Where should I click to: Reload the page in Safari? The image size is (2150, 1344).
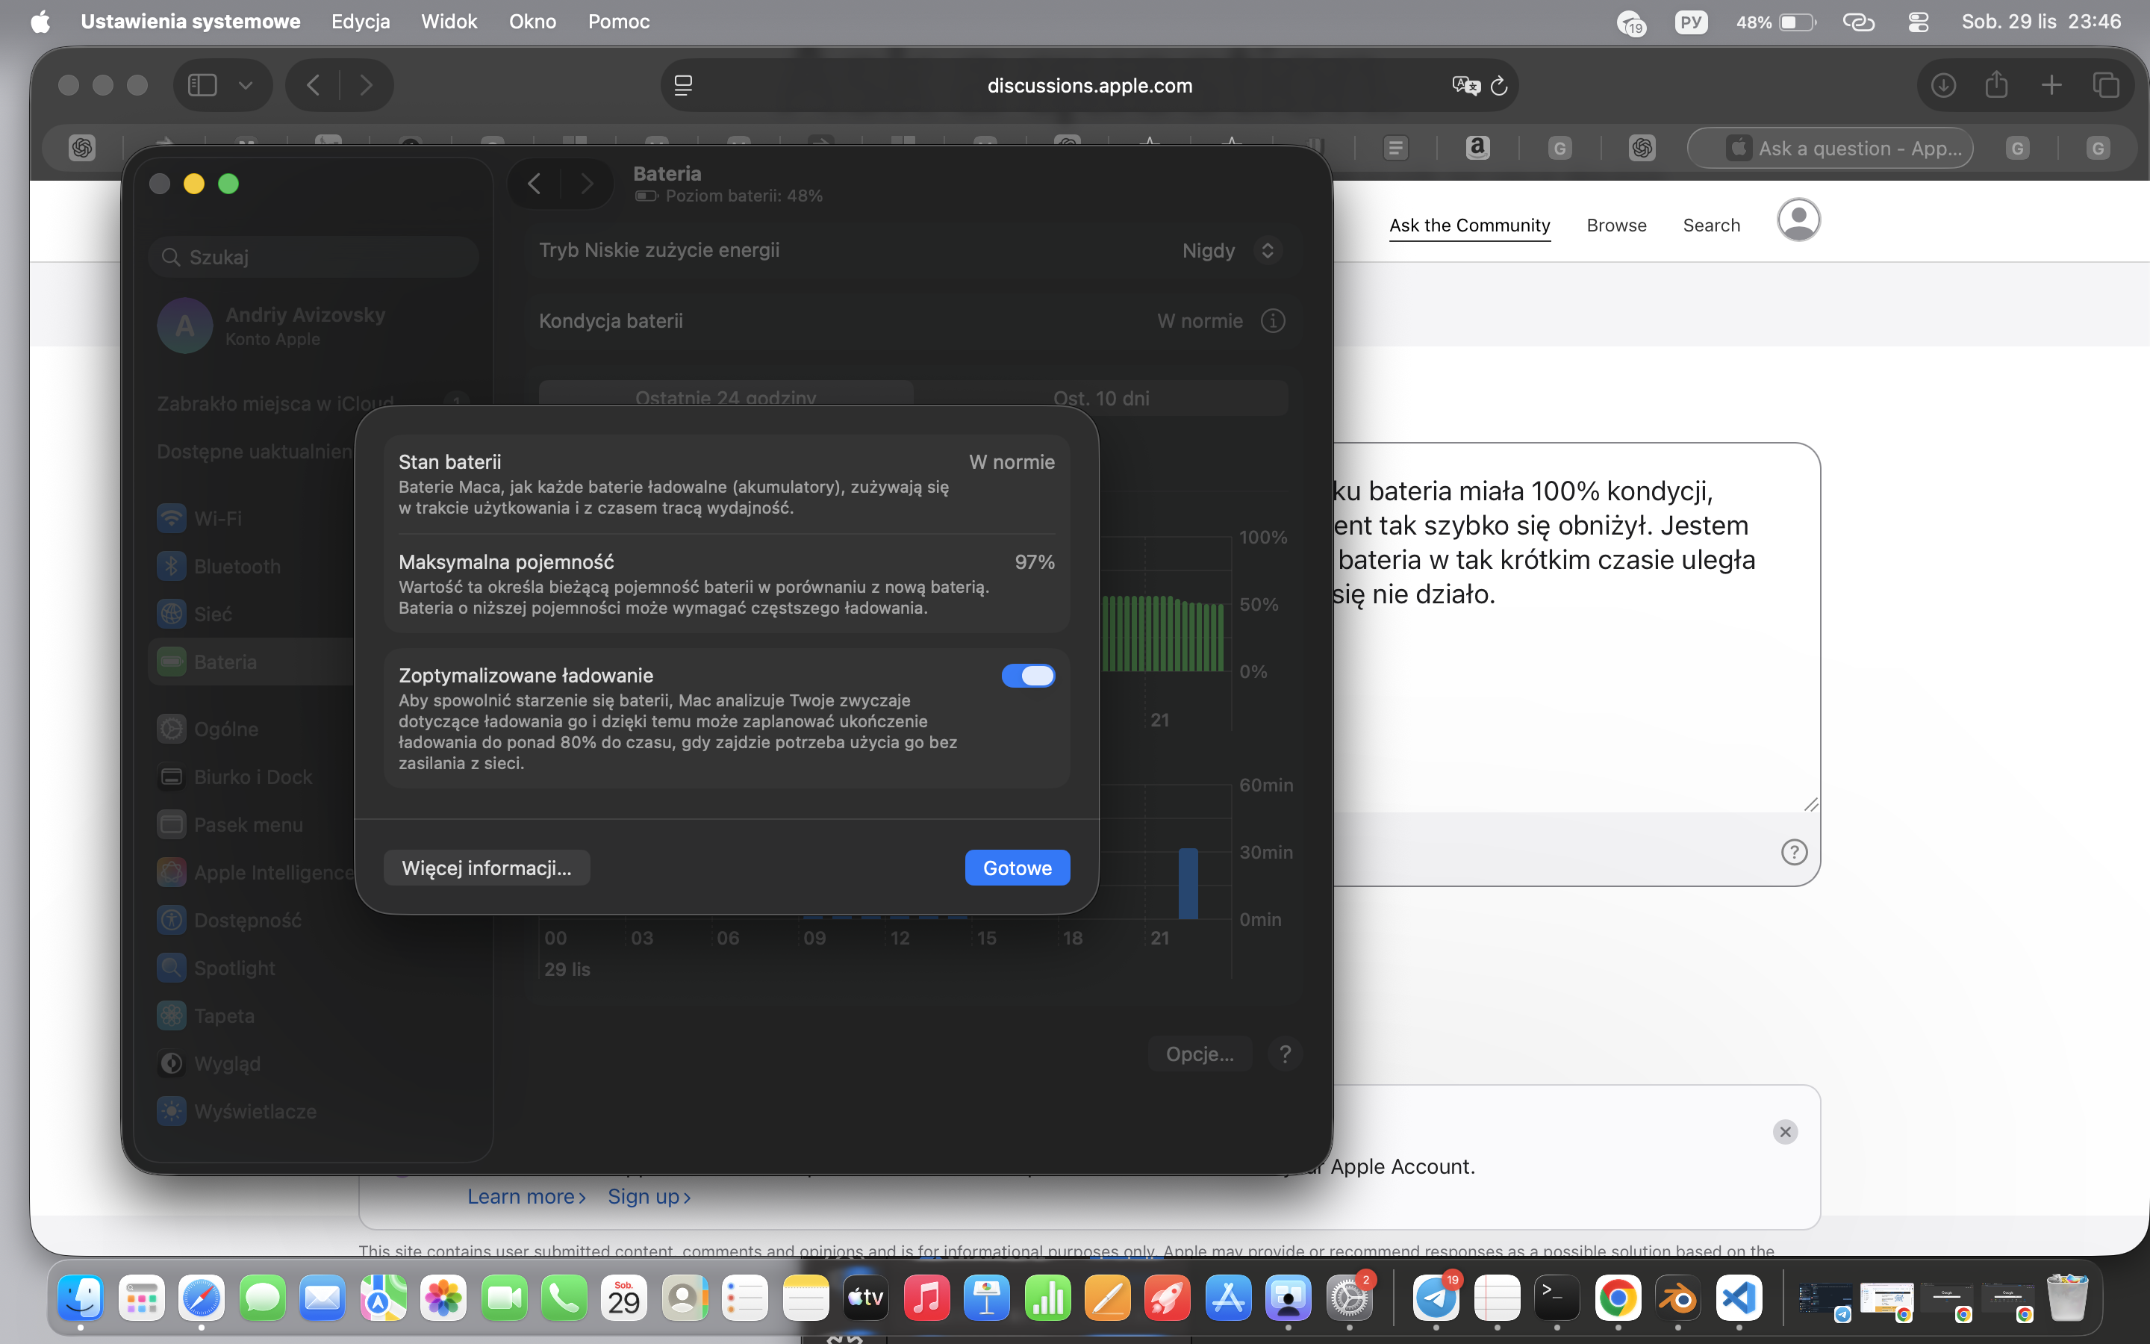tap(1499, 85)
